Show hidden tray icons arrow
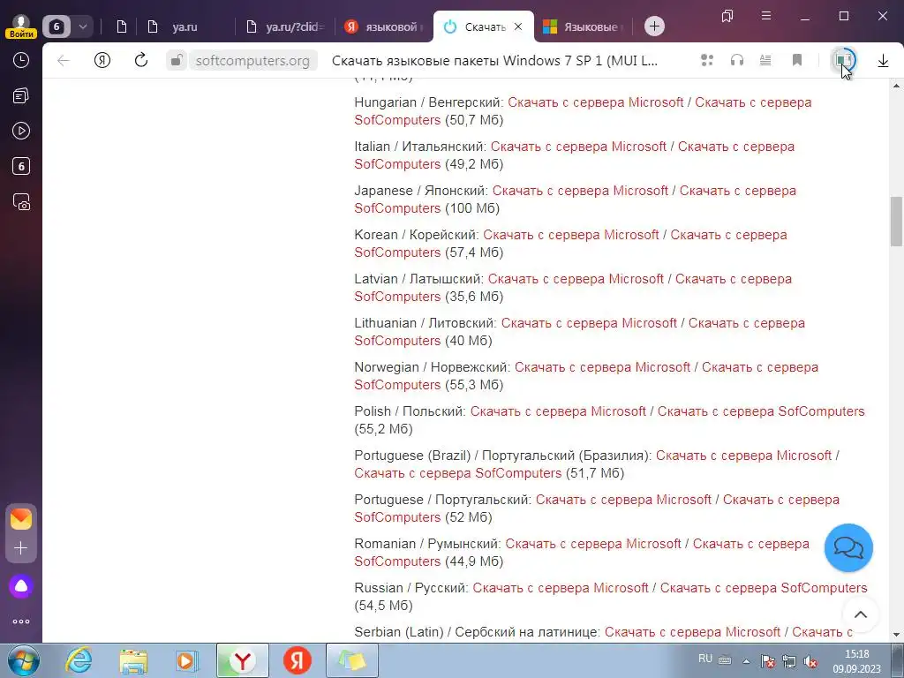904x678 pixels. coord(746,660)
